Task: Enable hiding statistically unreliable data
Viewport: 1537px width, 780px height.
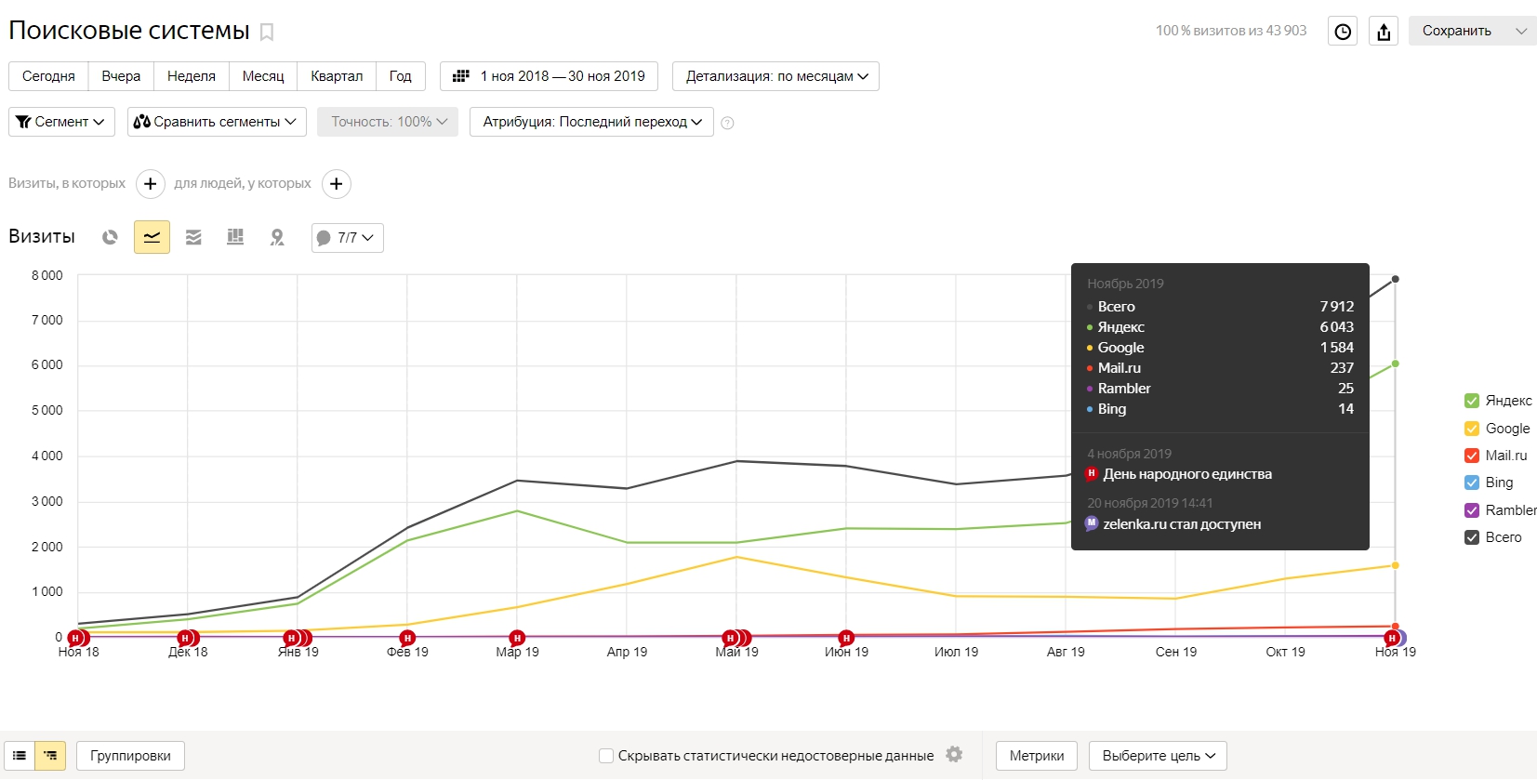Action: tap(606, 756)
